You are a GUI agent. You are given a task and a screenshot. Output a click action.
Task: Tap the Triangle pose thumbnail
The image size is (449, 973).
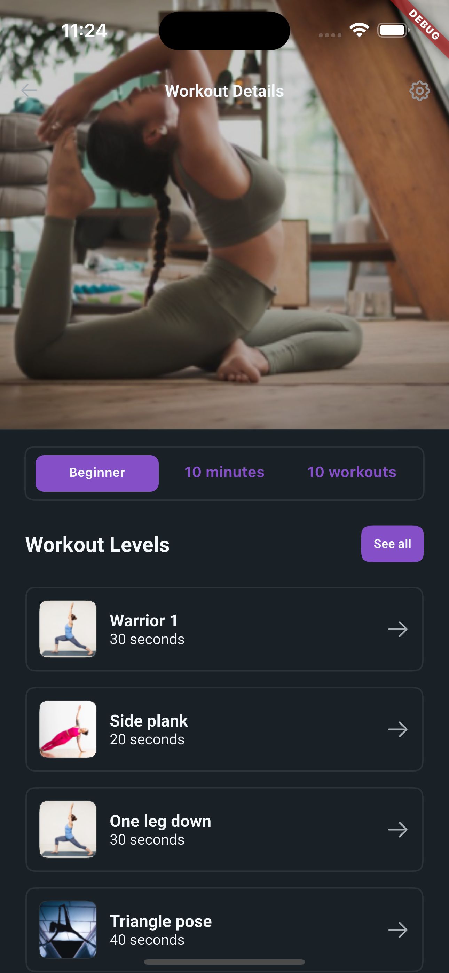click(68, 929)
